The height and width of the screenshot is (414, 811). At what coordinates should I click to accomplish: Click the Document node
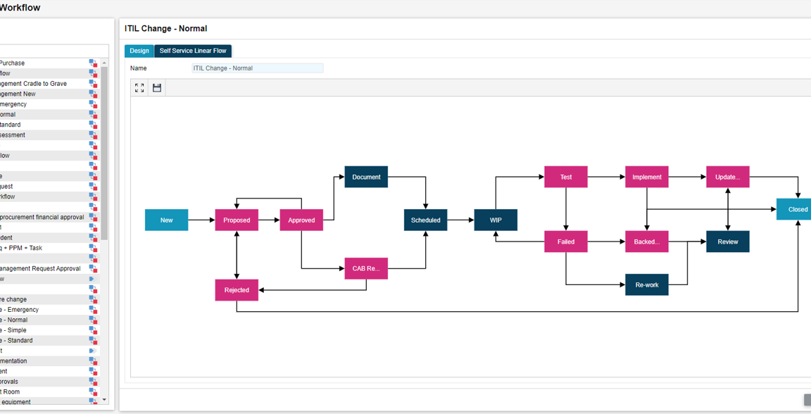pyautogui.click(x=366, y=177)
